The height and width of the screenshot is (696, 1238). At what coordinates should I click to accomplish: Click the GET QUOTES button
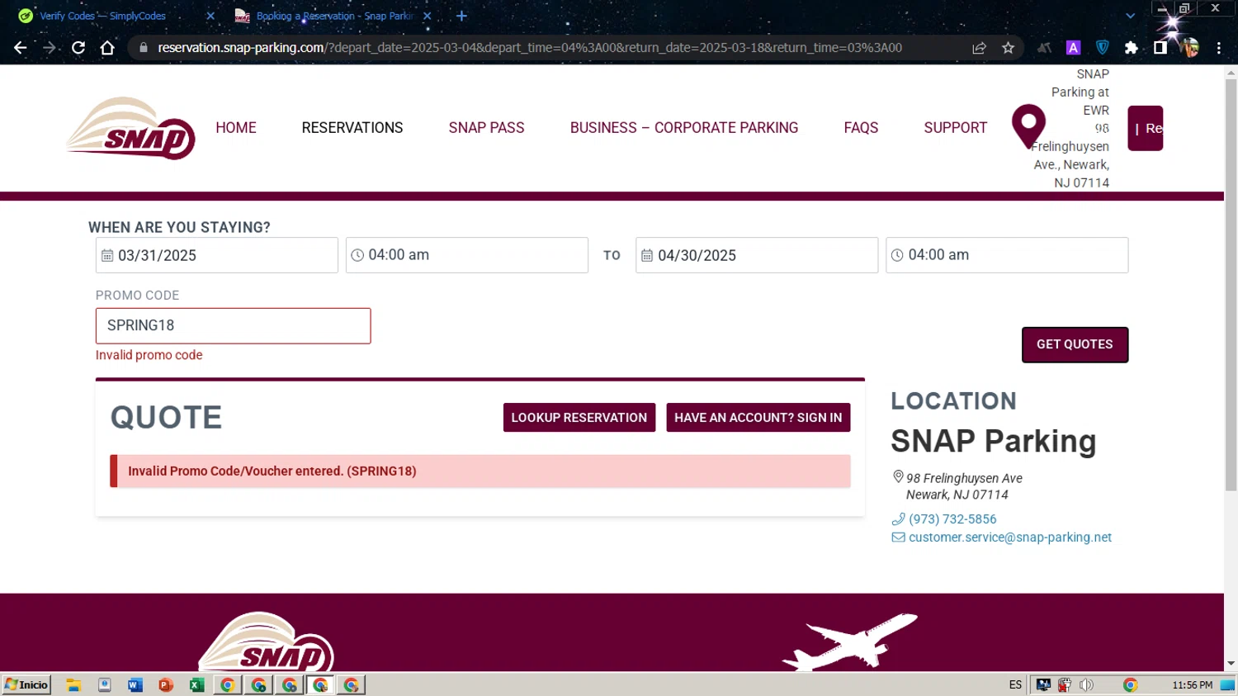1075,345
